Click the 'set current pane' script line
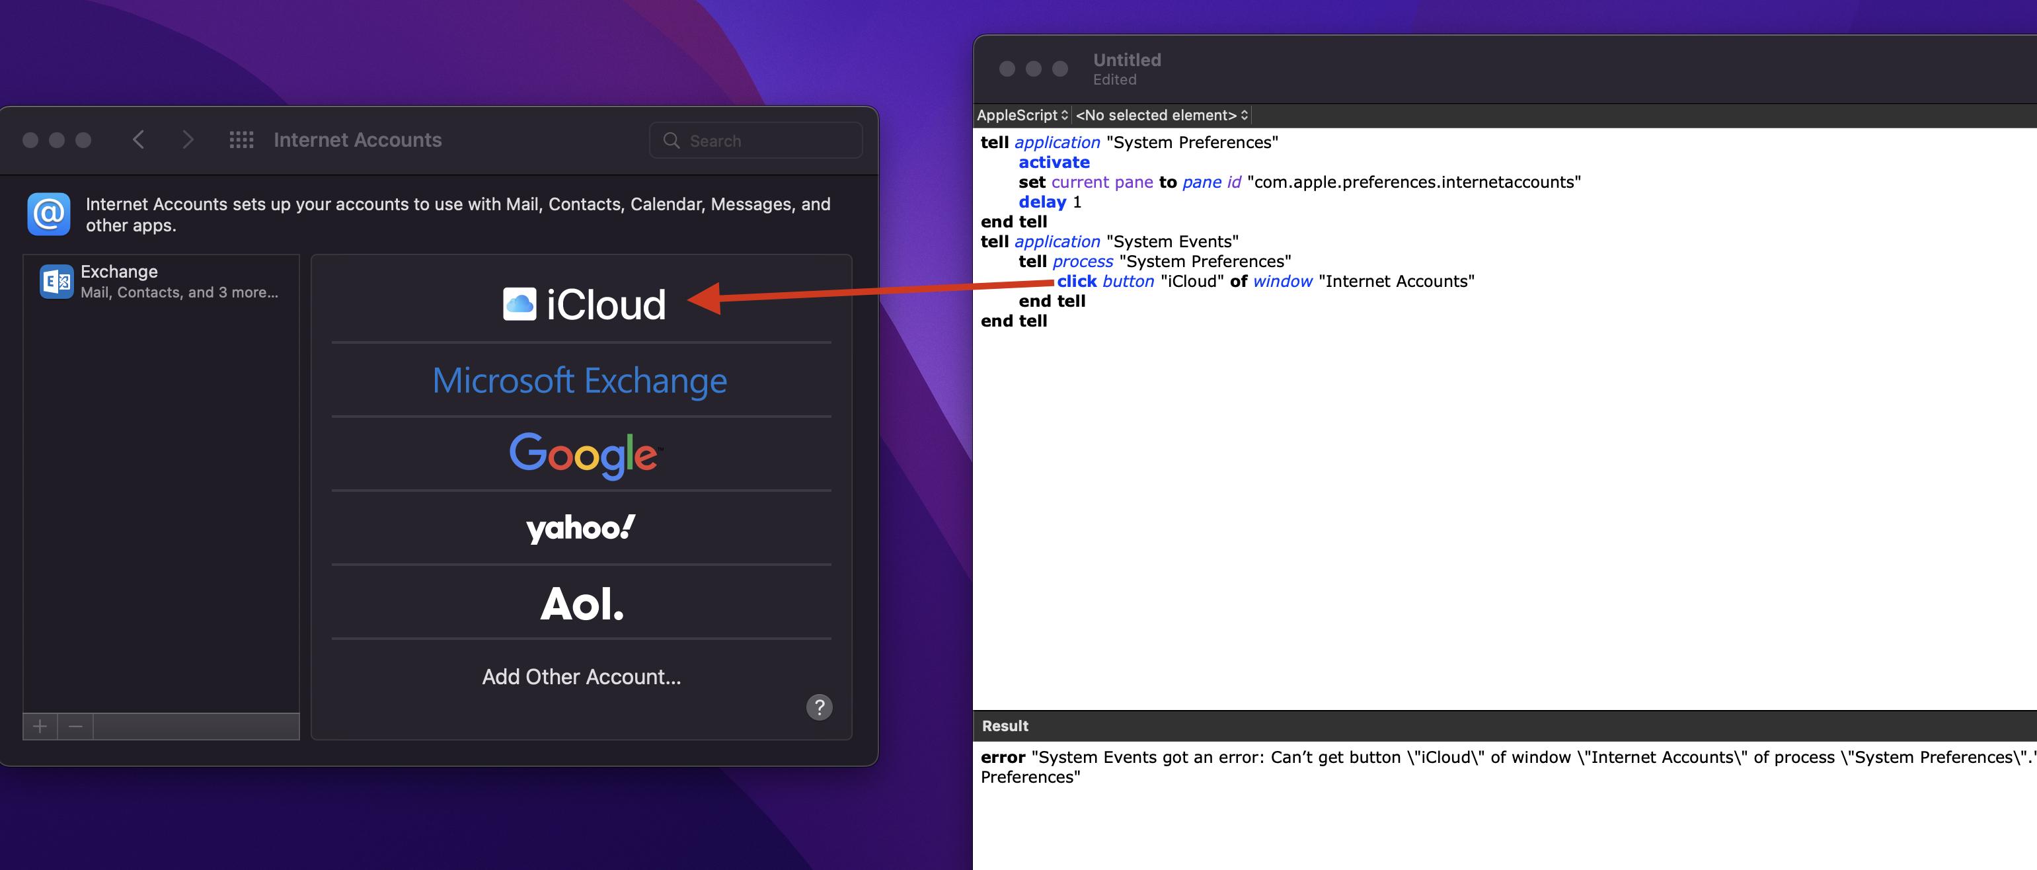The height and width of the screenshot is (870, 2037). point(1300,182)
